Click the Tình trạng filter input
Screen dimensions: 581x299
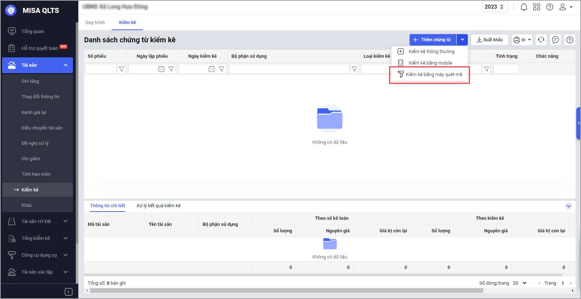(x=506, y=69)
